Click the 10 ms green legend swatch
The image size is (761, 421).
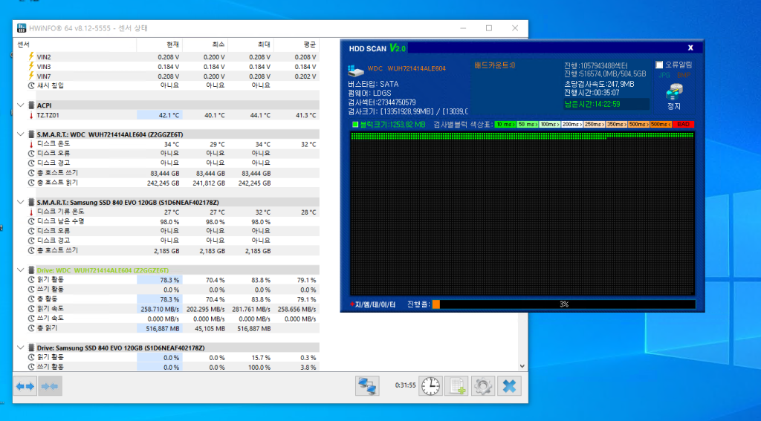(505, 125)
